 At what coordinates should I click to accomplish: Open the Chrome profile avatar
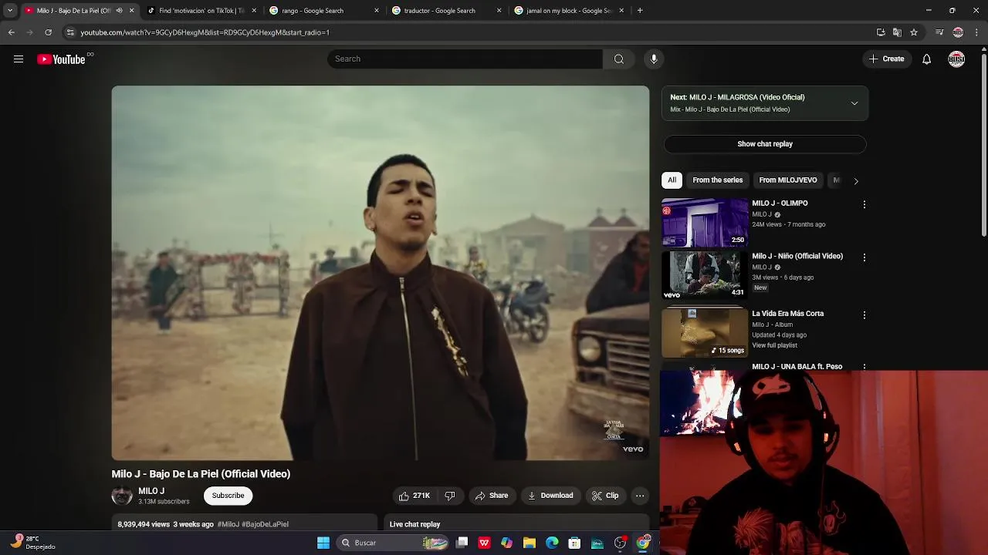(958, 32)
